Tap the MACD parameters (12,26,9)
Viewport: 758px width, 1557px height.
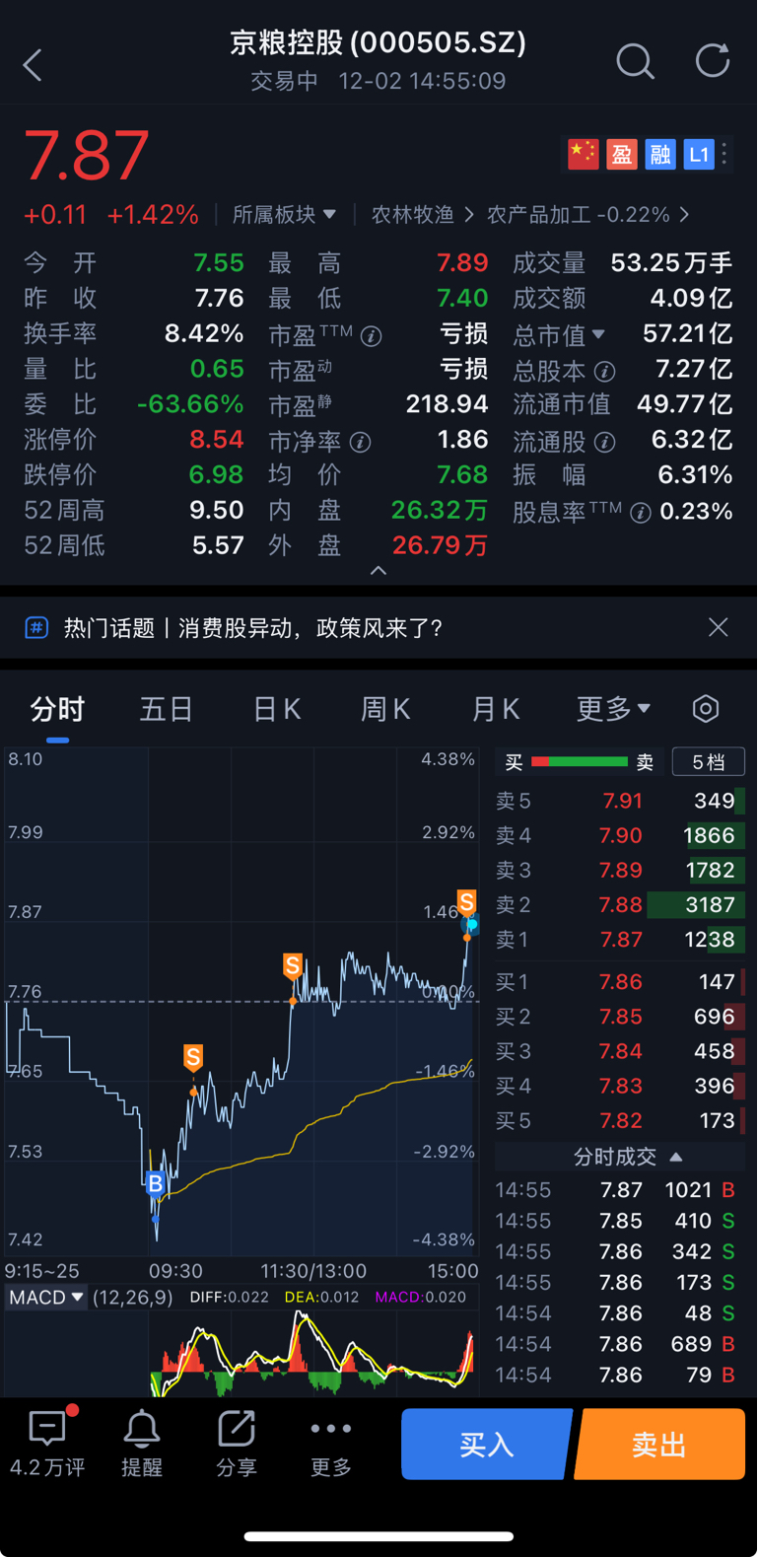(132, 1297)
